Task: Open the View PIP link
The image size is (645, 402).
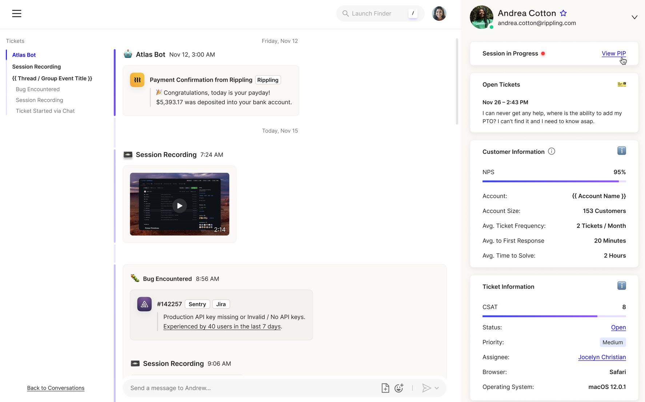Action: point(614,53)
